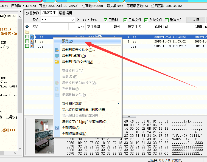Sort by the 短文件名 column header

pos(139,27)
